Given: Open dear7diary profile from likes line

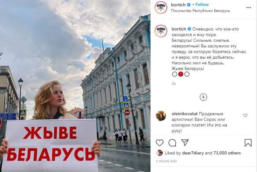Looking at the screenshot, I should click(193, 153).
